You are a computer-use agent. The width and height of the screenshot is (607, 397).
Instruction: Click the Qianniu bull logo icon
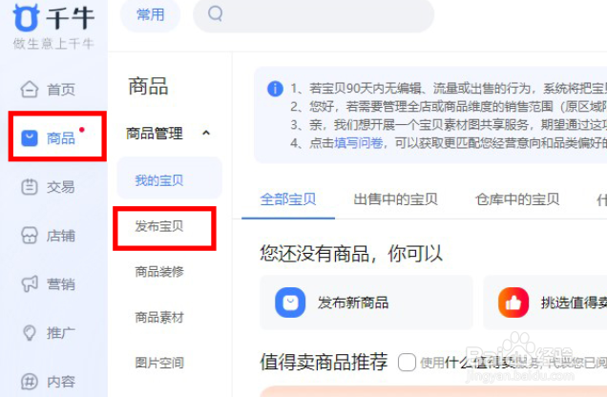point(26,17)
